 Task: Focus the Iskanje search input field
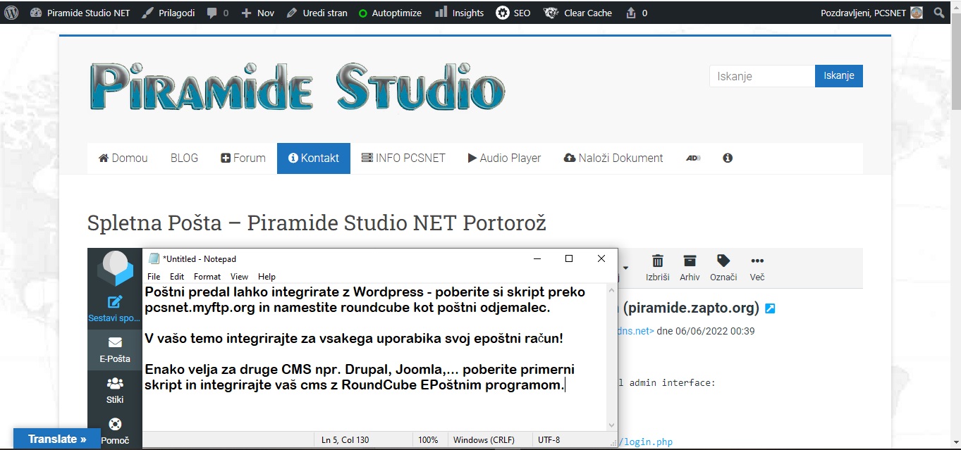pos(762,76)
